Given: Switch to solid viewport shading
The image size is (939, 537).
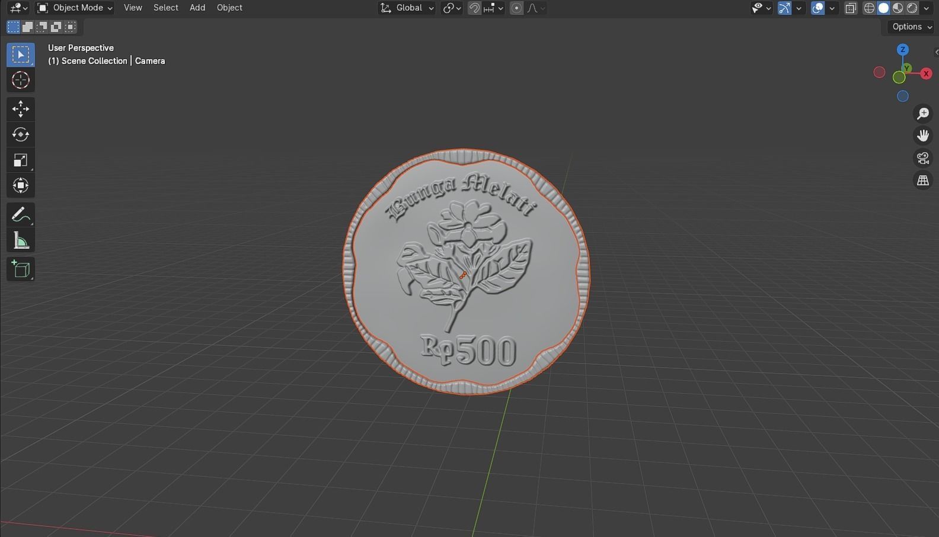Looking at the screenshot, I should pos(884,8).
